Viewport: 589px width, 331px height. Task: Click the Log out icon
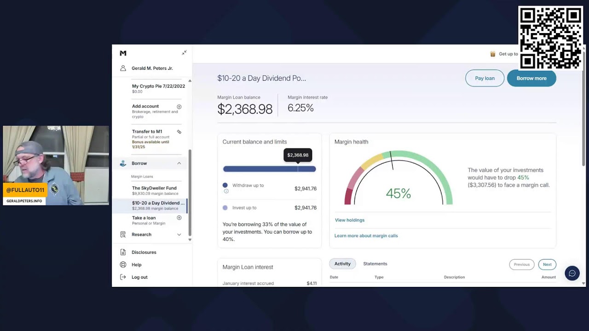click(123, 277)
